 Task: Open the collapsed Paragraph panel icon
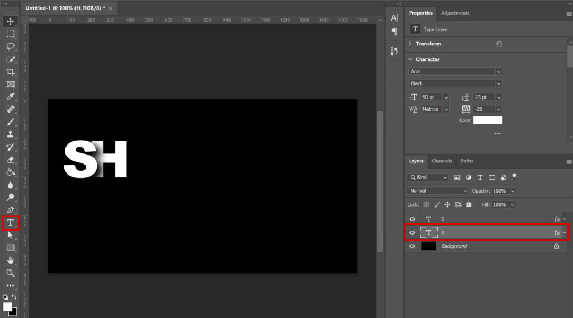394,31
